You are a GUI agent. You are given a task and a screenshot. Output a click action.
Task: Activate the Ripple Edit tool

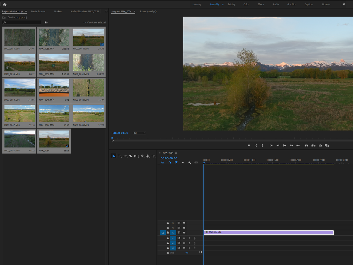125,156
